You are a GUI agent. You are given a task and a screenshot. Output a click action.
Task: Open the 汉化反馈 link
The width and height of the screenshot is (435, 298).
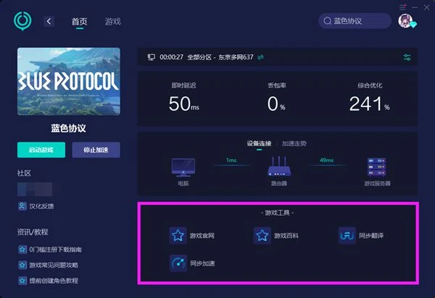pos(41,206)
